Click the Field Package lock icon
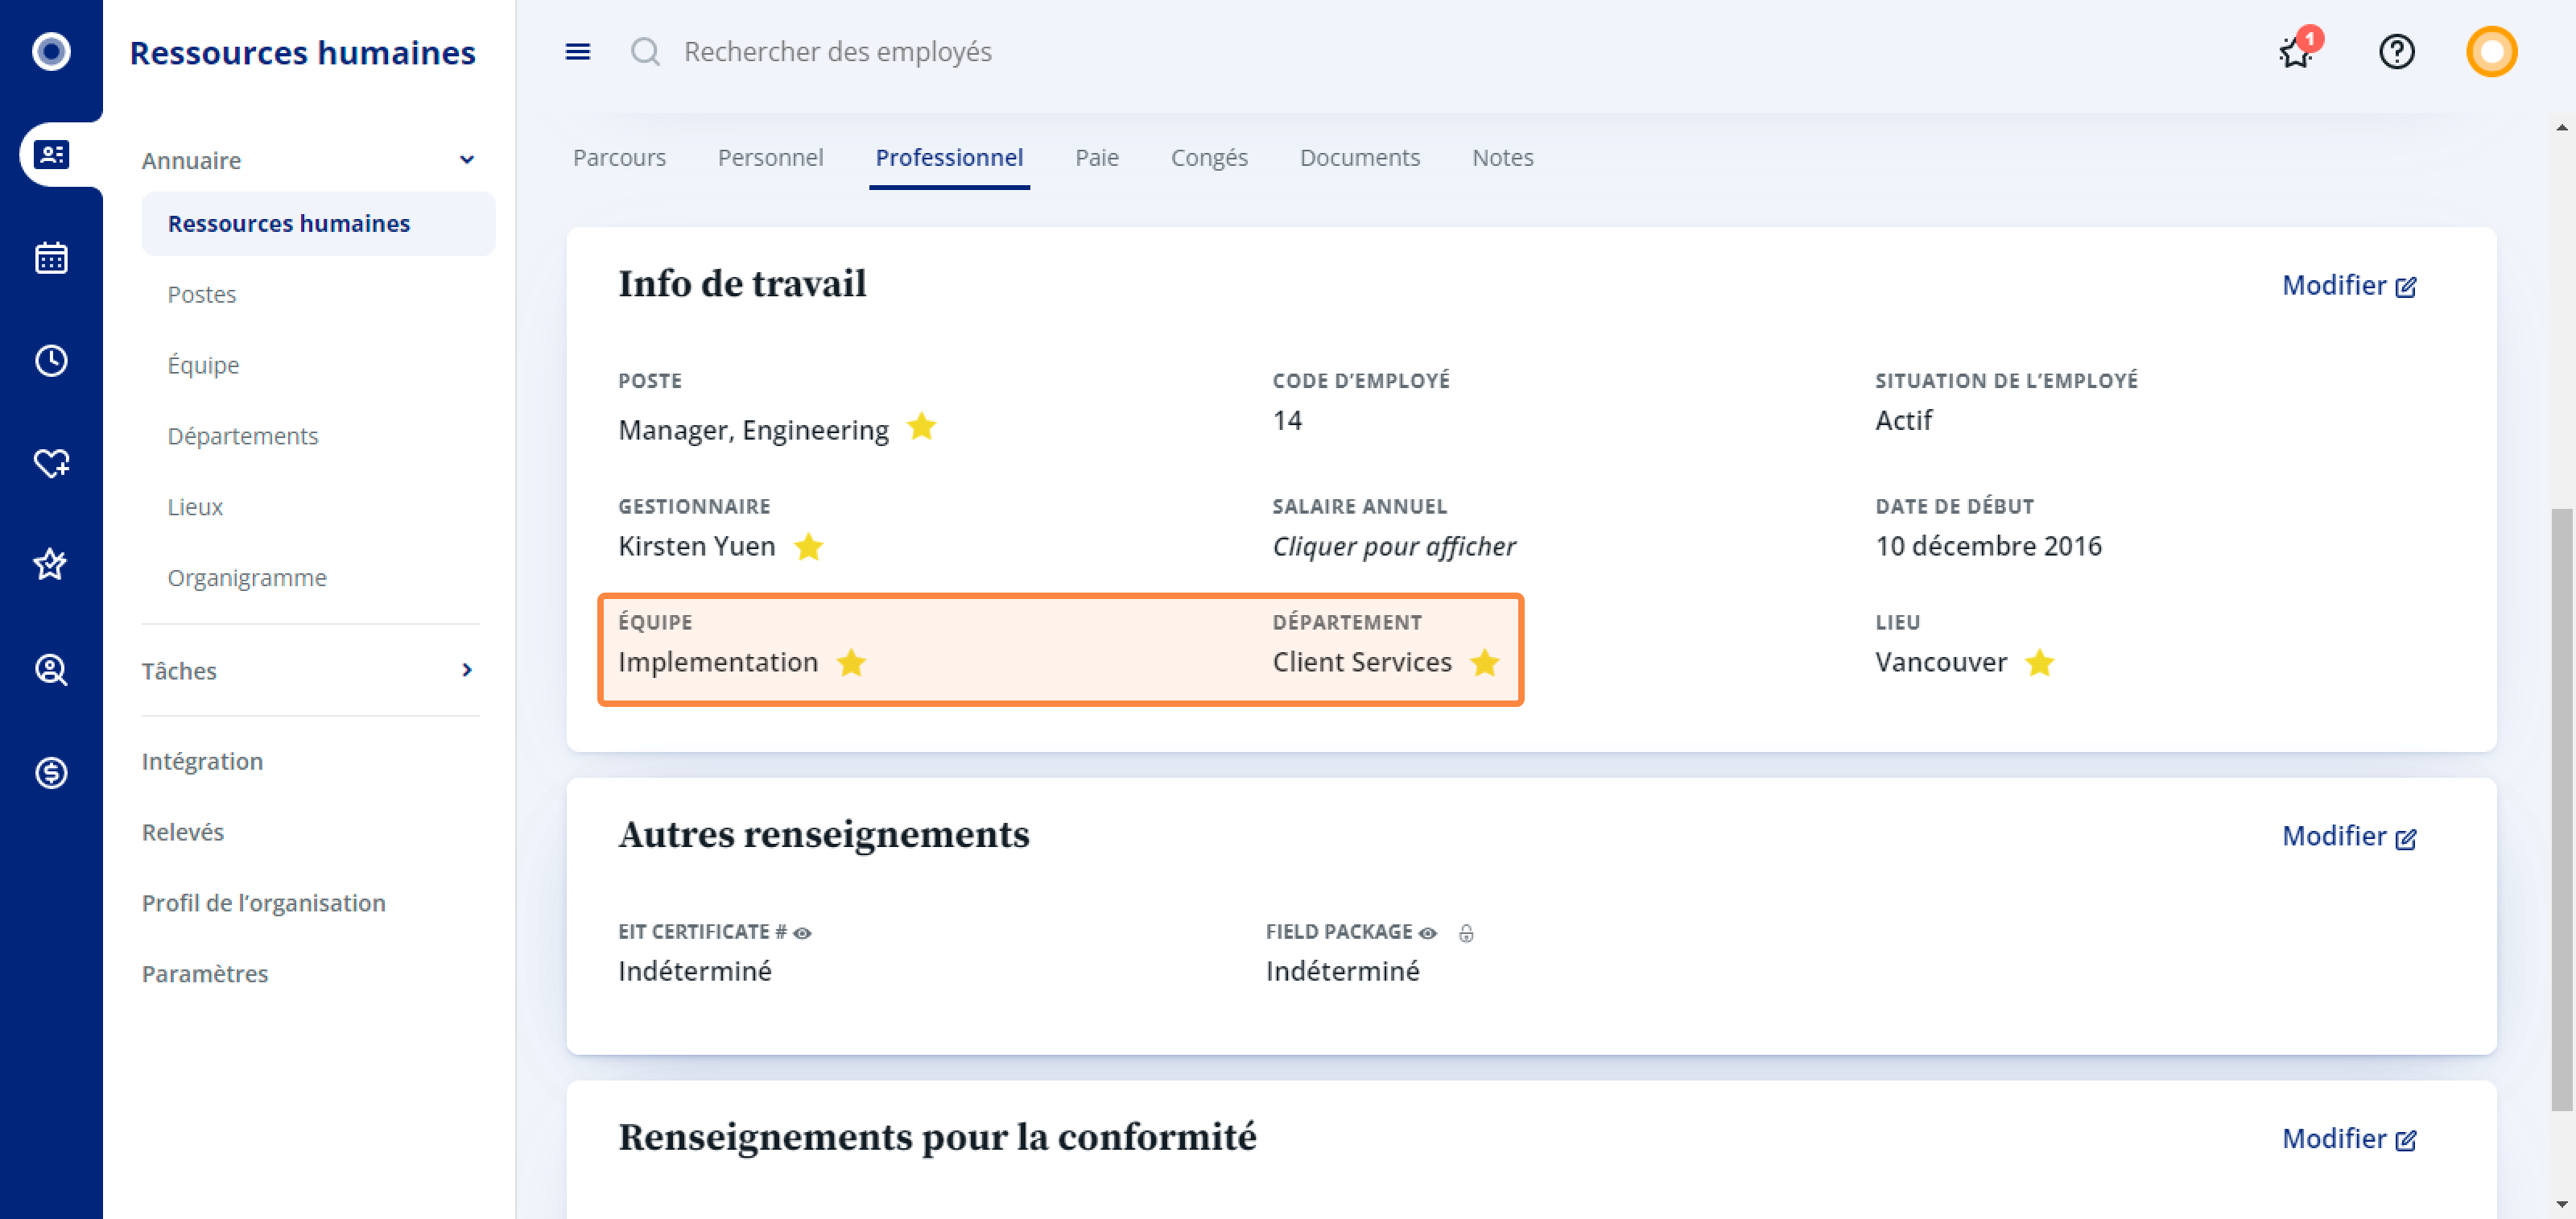The height and width of the screenshot is (1219, 2576). (1466, 933)
